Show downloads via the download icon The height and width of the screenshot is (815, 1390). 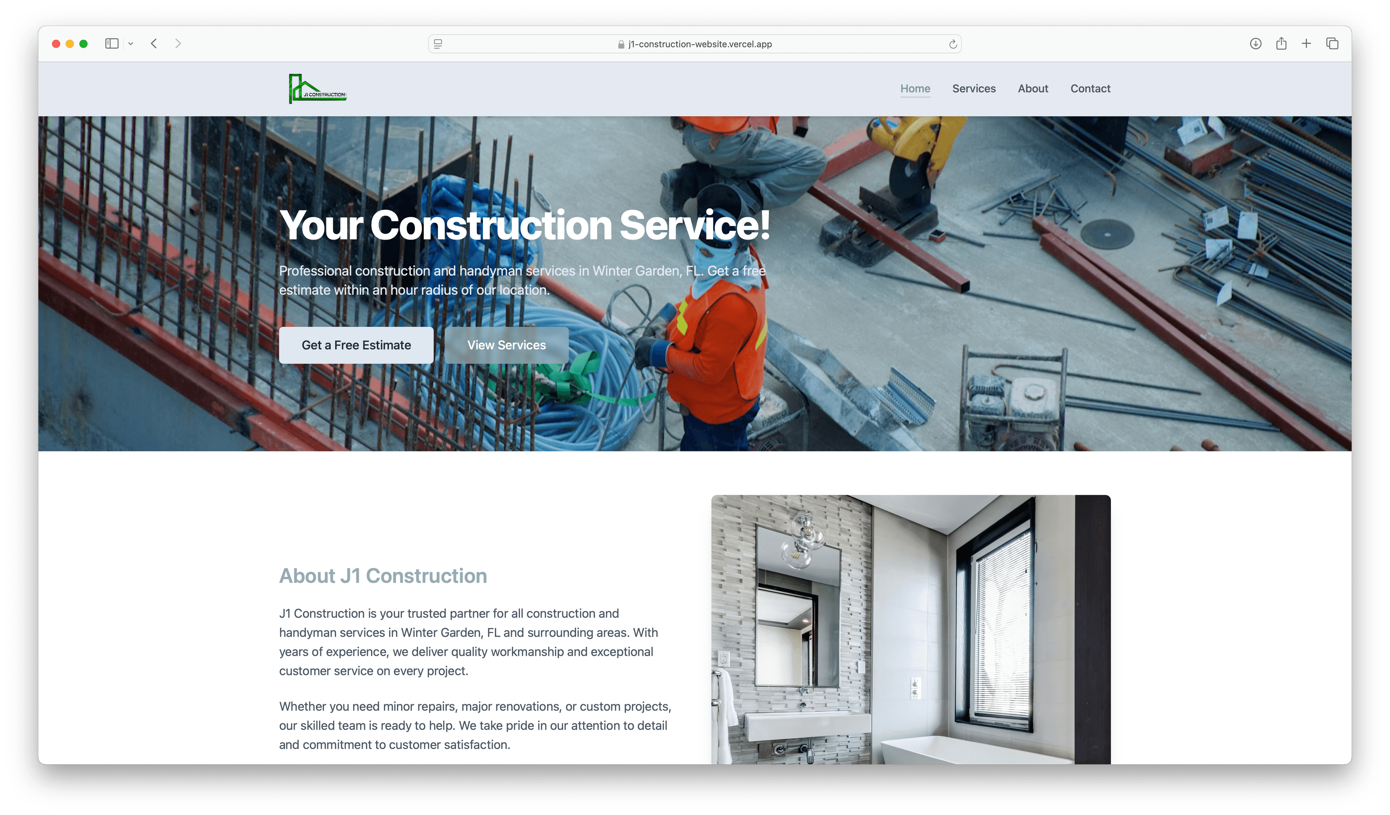[x=1255, y=43]
